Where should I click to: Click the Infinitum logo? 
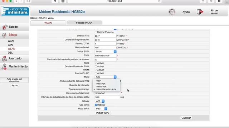coord(15,11)
